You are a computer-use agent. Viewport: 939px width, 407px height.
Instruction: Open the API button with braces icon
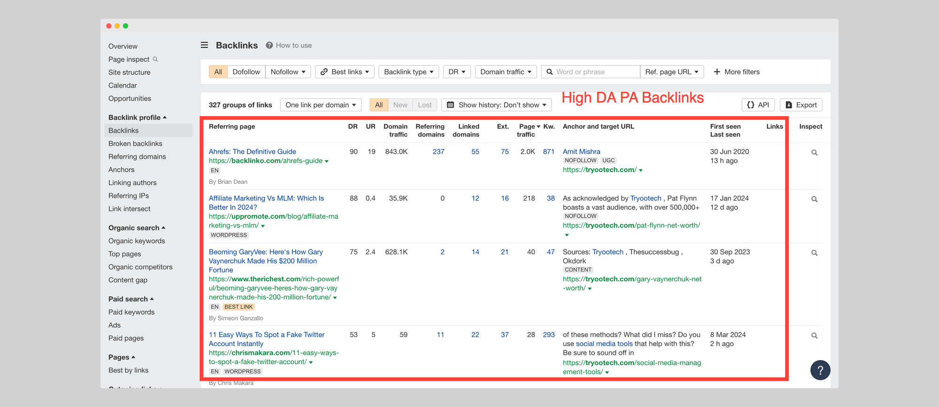point(758,105)
